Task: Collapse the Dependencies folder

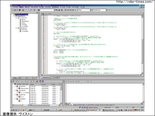Action: [16, 28]
